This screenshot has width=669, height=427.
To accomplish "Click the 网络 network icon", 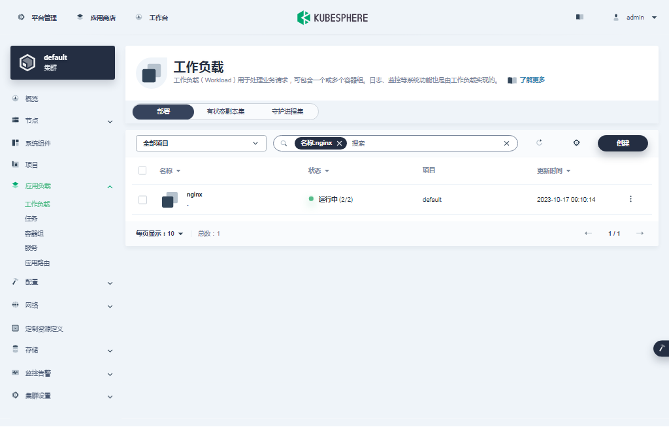I will coord(16,304).
